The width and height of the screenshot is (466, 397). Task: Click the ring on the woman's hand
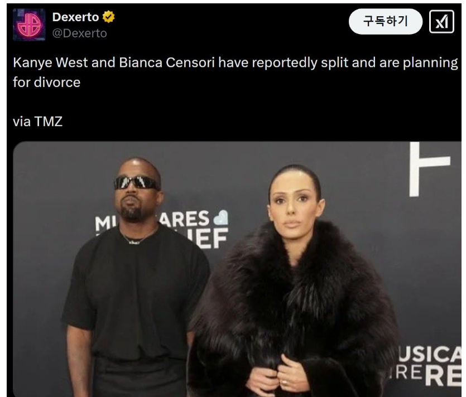[285, 382]
